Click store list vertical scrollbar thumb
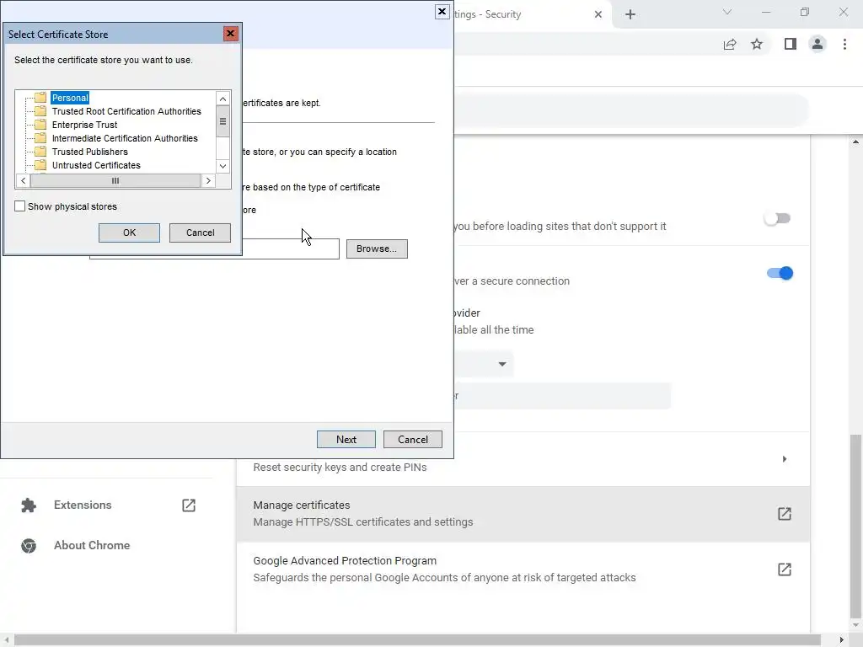This screenshot has height=647, width=863. (222, 121)
